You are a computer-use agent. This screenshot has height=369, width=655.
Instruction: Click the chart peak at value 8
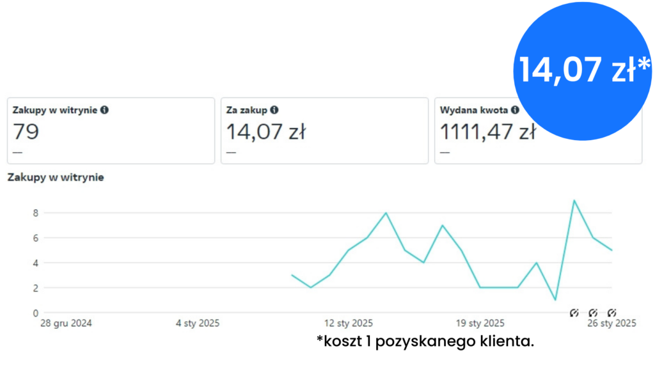(386, 213)
